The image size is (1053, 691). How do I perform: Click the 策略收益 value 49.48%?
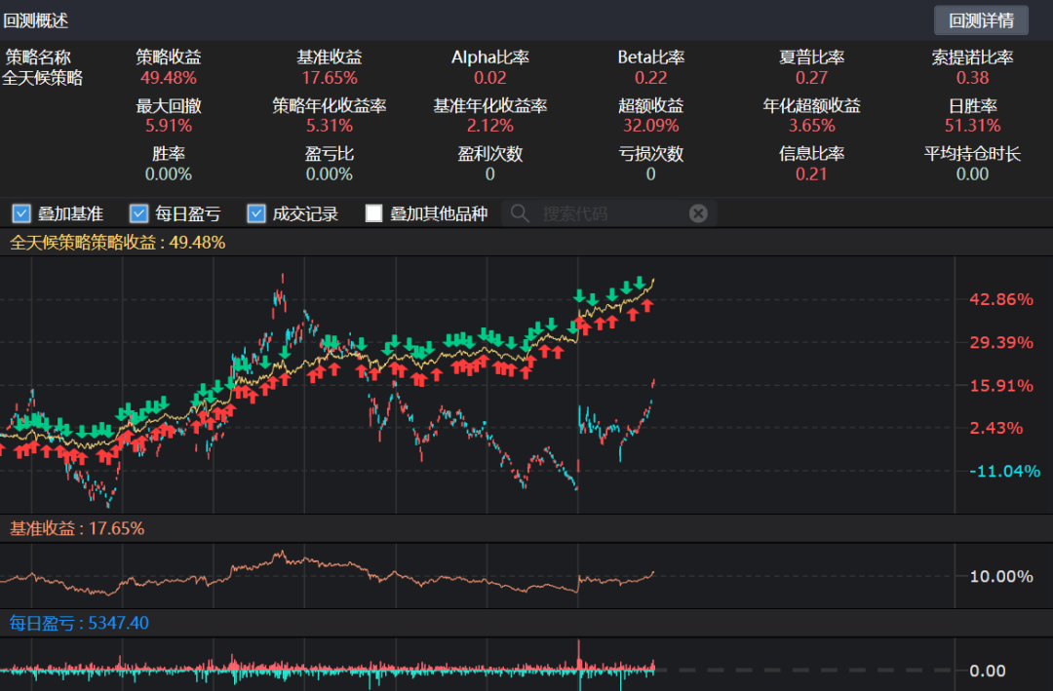coord(169,78)
